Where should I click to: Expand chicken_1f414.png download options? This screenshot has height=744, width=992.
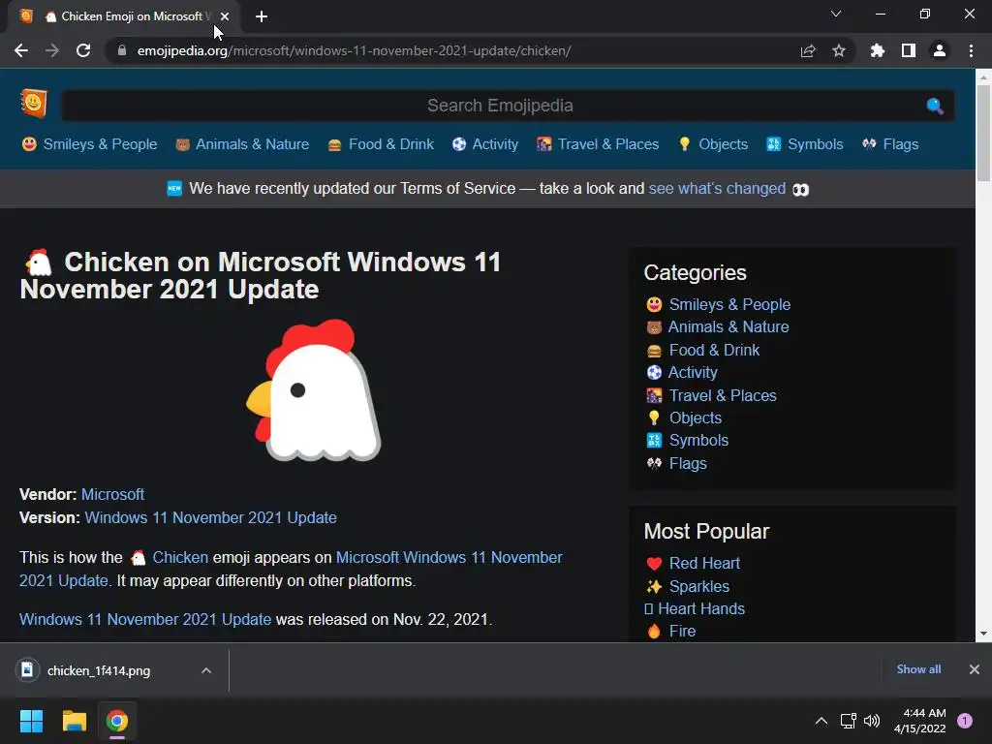[206, 670]
